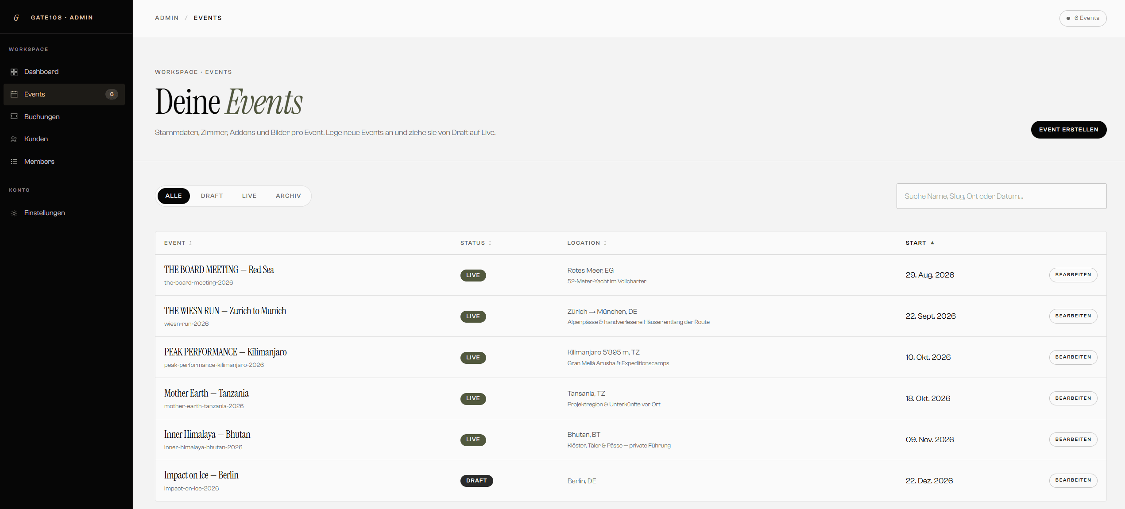The image size is (1125, 509).
Task: Click location Kilimanjaro 5'895 m, TZ
Action: [603, 352]
